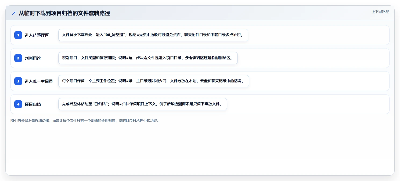Click the description box starting 完成后整体移动至
Image resolution: width=400 pixels, height=181 pixels.
click(143, 104)
